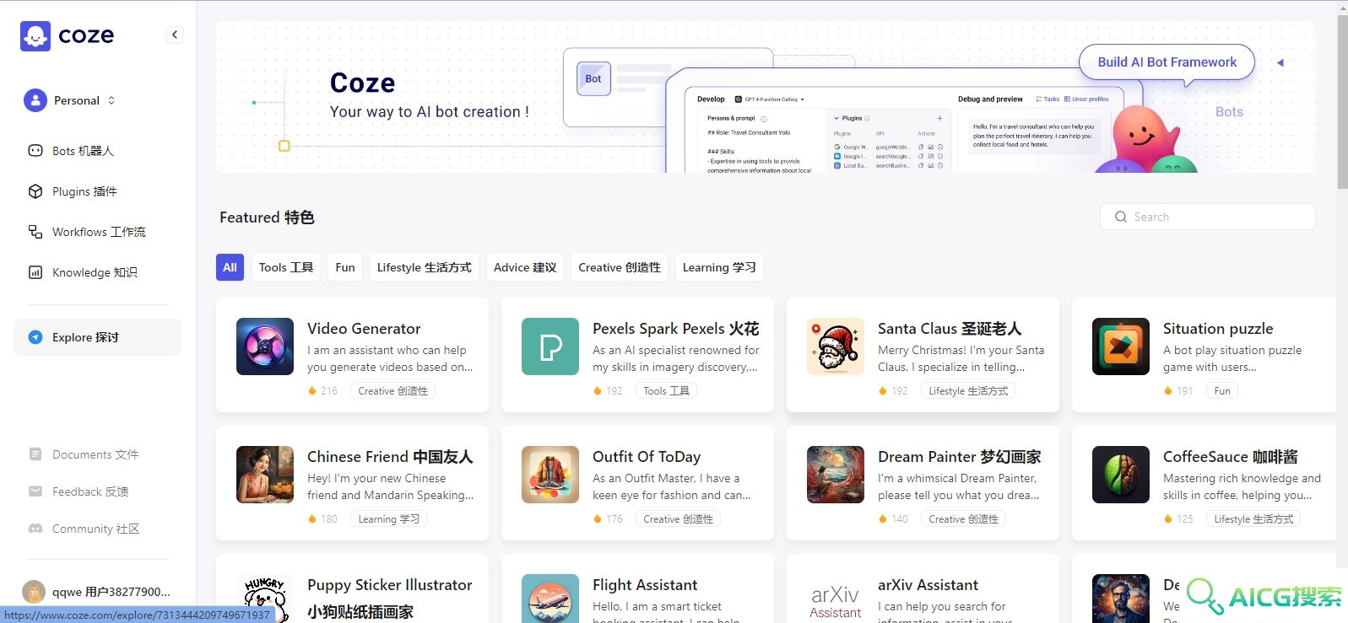Open the Personal workspace switcher
The height and width of the screenshot is (623, 1348).
coord(70,100)
